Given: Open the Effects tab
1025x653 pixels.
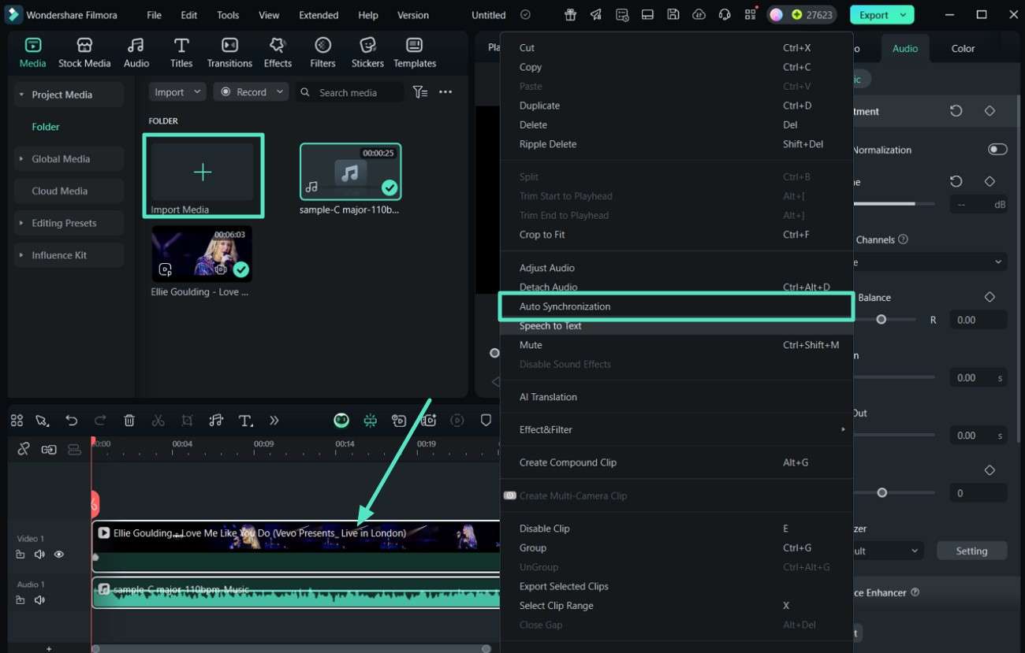Looking at the screenshot, I should [278, 53].
